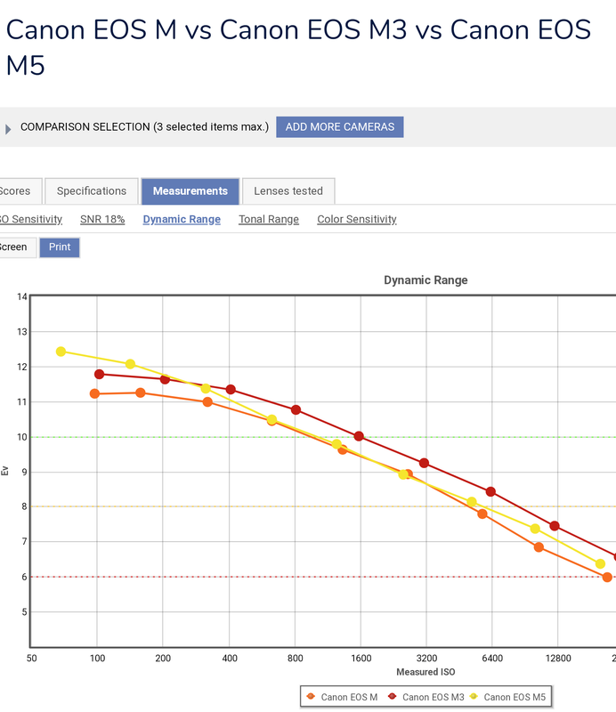Click the EOS M3 point near ISO 6400

(x=490, y=492)
